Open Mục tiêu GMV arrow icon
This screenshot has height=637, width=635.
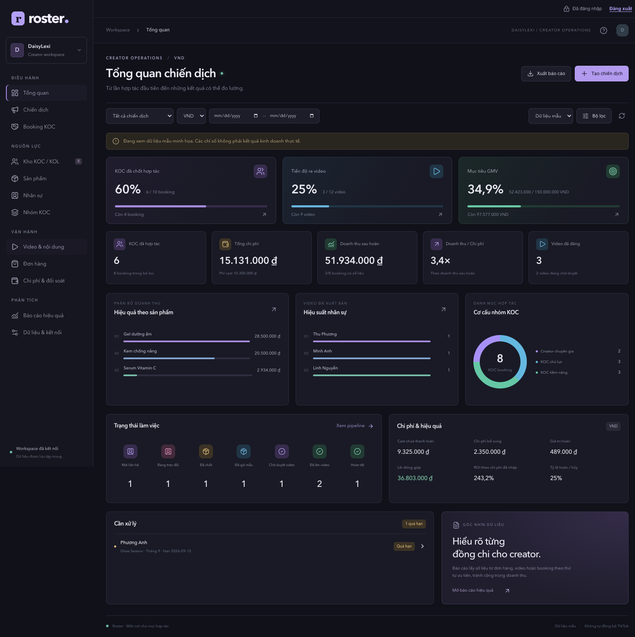[x=617, y=215]
